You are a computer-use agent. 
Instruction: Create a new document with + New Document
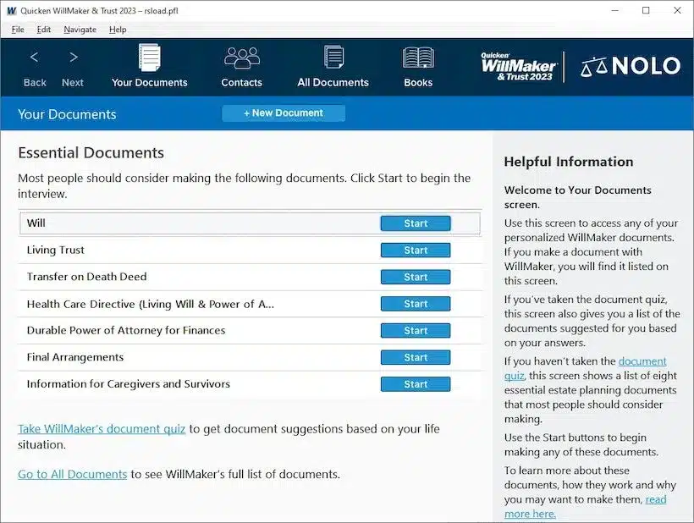(x=284, y=113)
